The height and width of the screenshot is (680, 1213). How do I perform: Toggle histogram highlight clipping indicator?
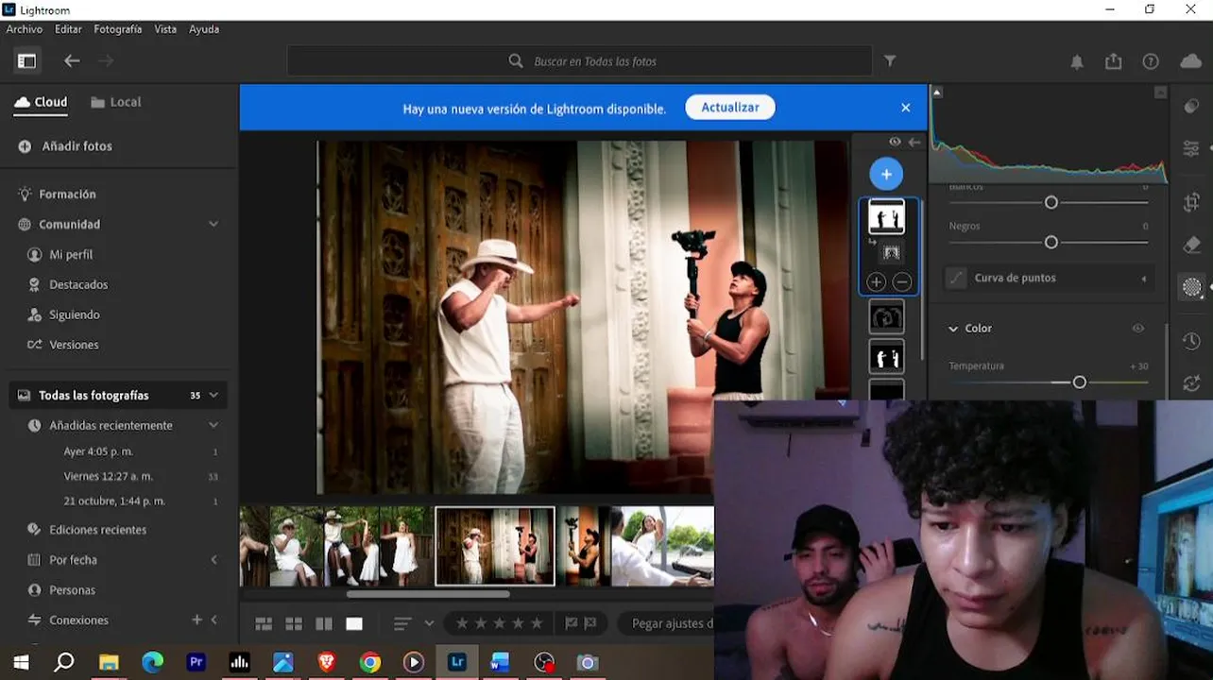1161,93
